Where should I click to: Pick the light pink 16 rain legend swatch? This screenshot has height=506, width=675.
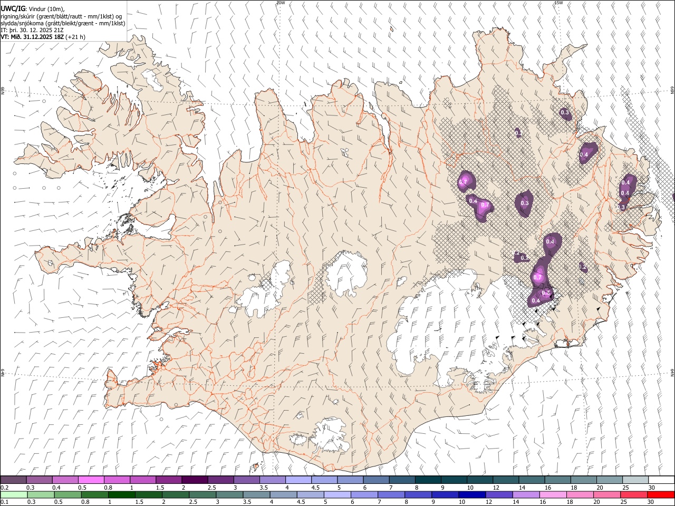pos(552,494)
